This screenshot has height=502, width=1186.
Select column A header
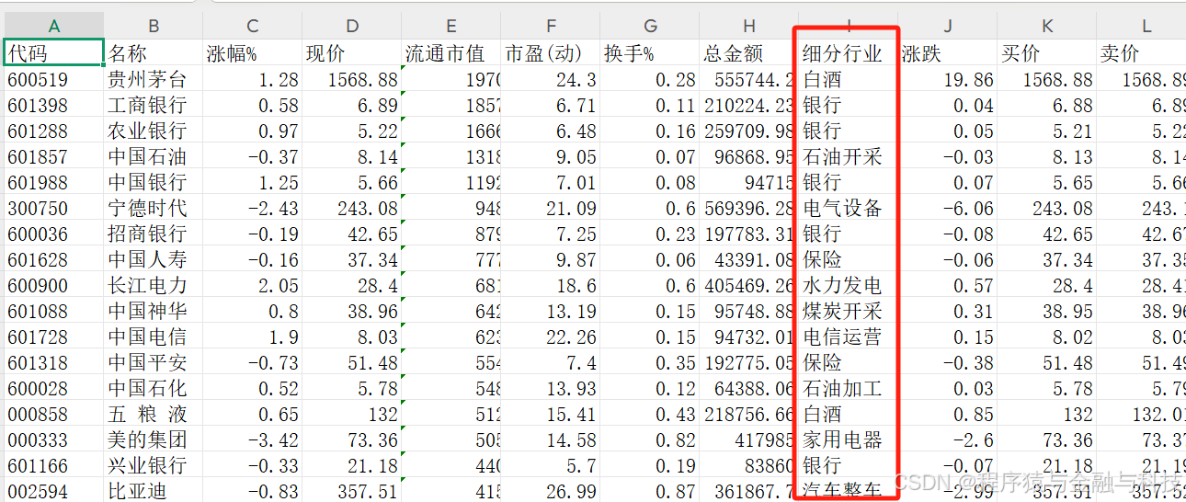coord(53,26)
